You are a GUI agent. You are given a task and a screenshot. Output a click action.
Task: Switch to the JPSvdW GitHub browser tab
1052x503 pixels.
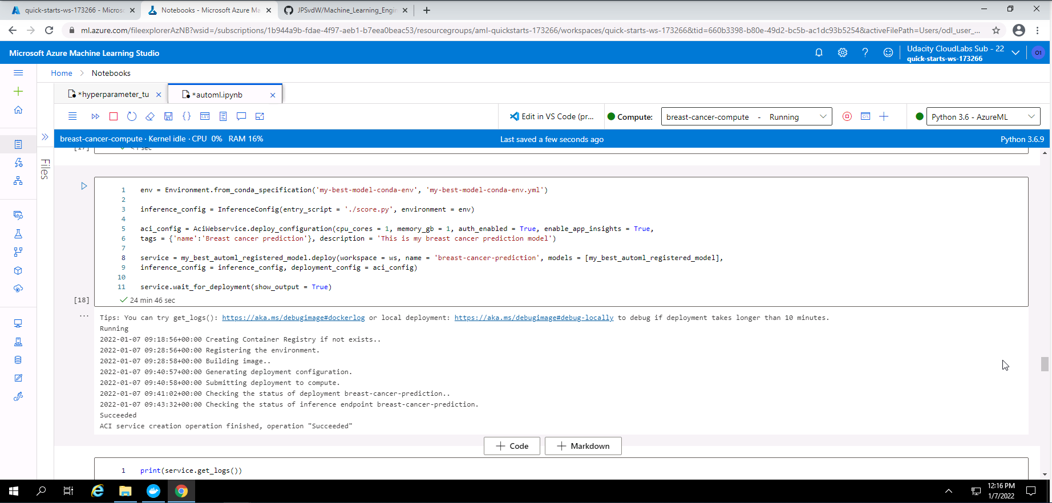pos(346,10)
